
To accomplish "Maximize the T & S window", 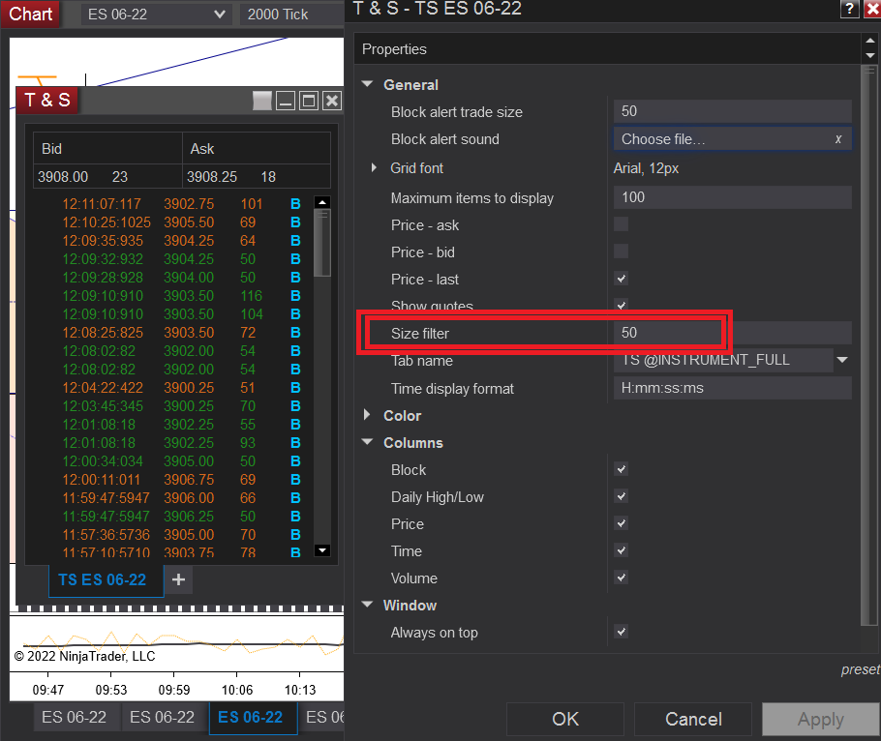I will click(x=309, y=101).
